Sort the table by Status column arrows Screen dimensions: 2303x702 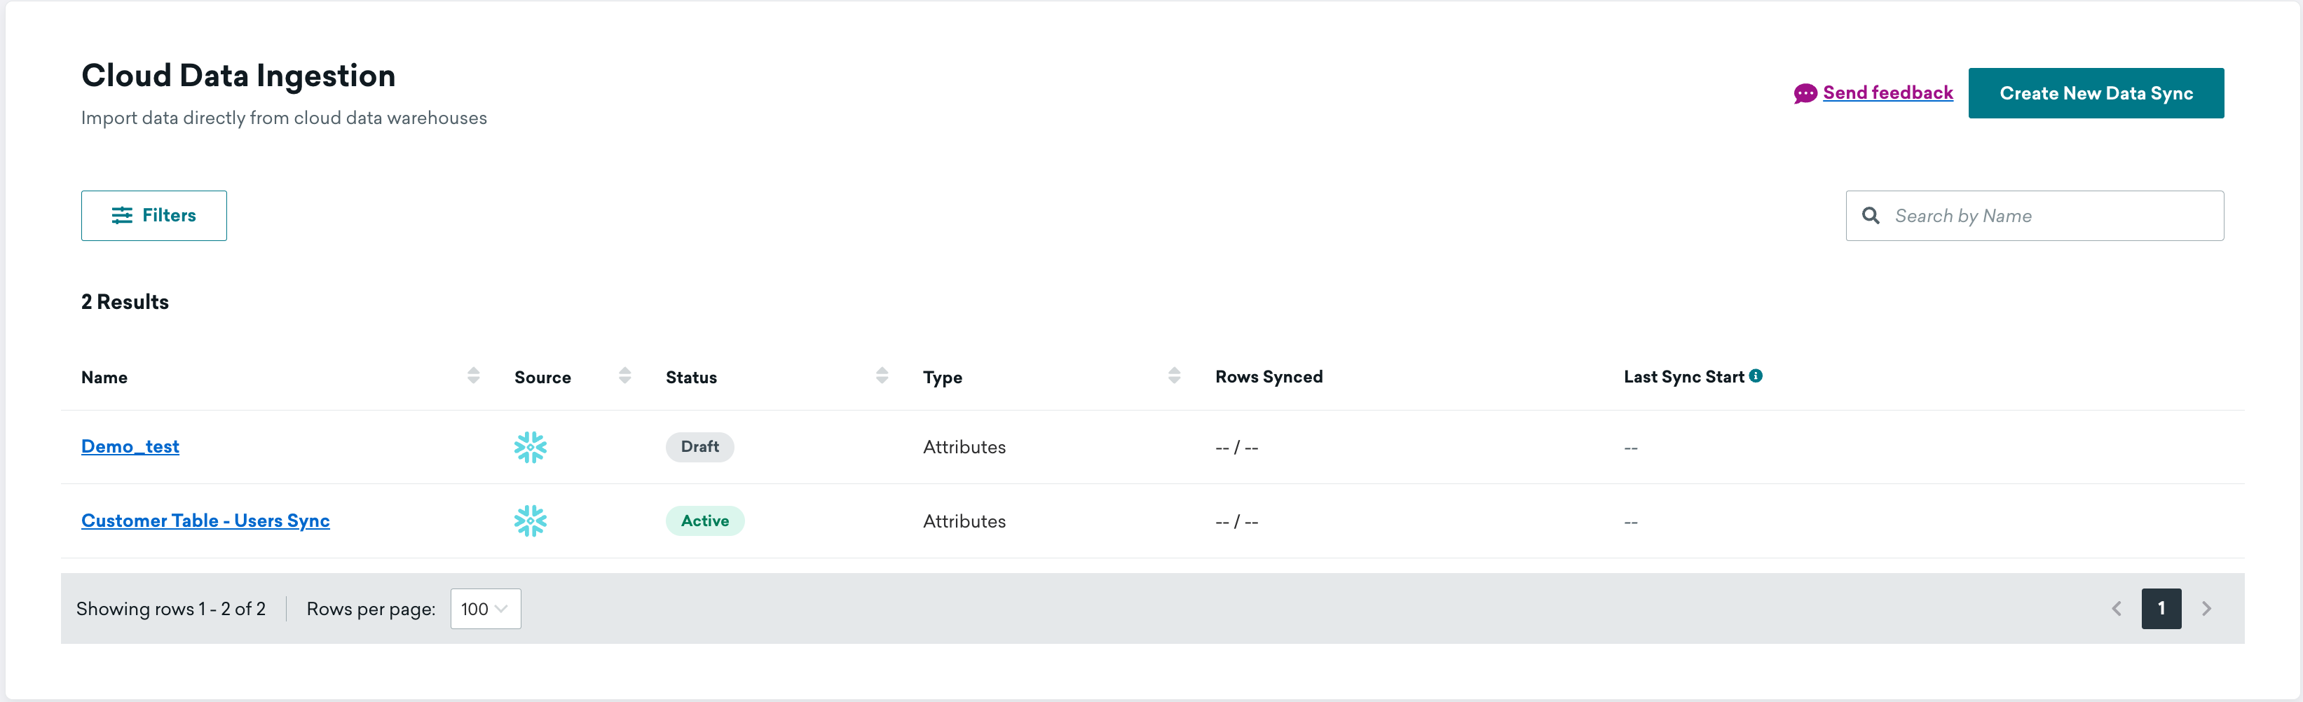pyautogui.click(x=882, y=376)
